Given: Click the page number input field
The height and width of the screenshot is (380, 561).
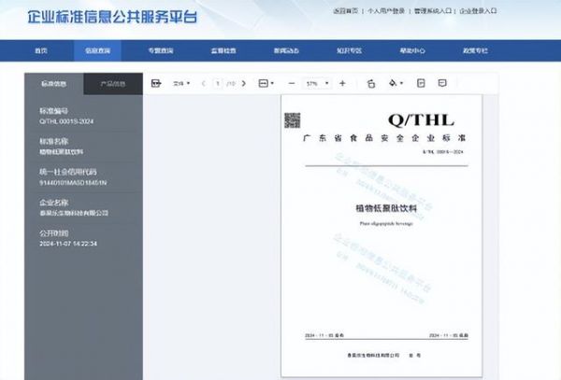Looking at the screenshot, I should click(x=218, y=84).
